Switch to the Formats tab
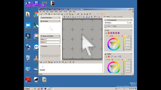 tap(120, 17)
